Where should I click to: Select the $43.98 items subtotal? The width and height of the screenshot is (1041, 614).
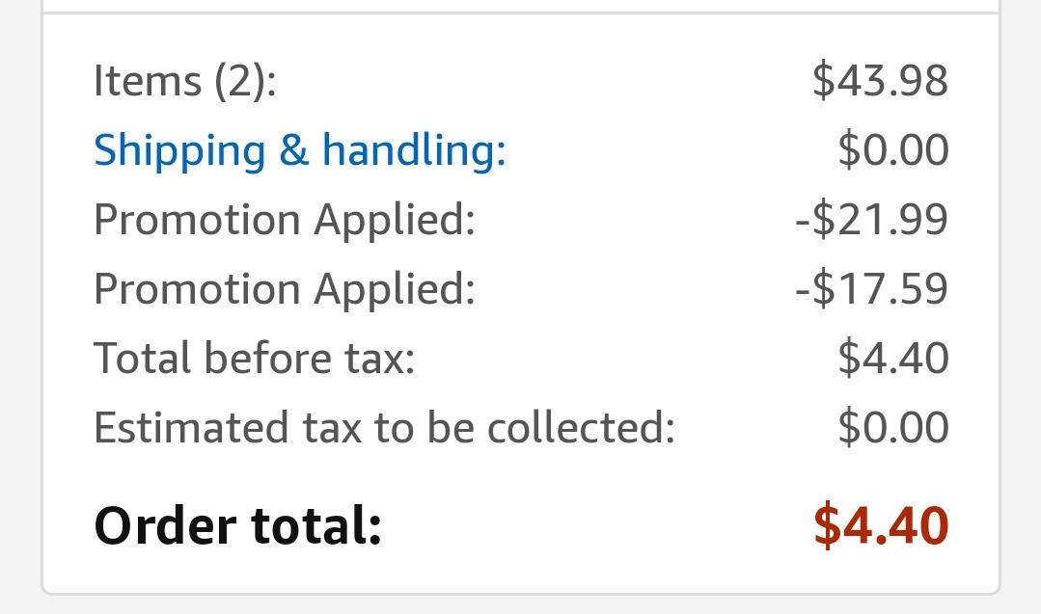click(880, 81)
